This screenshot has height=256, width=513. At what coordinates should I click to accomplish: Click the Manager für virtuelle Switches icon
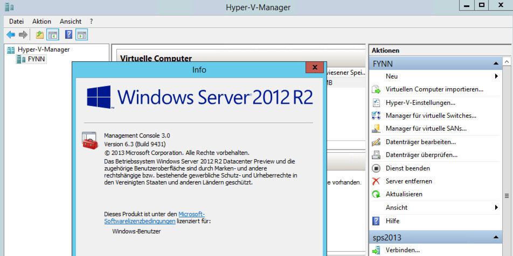click(x=376, y=116)
